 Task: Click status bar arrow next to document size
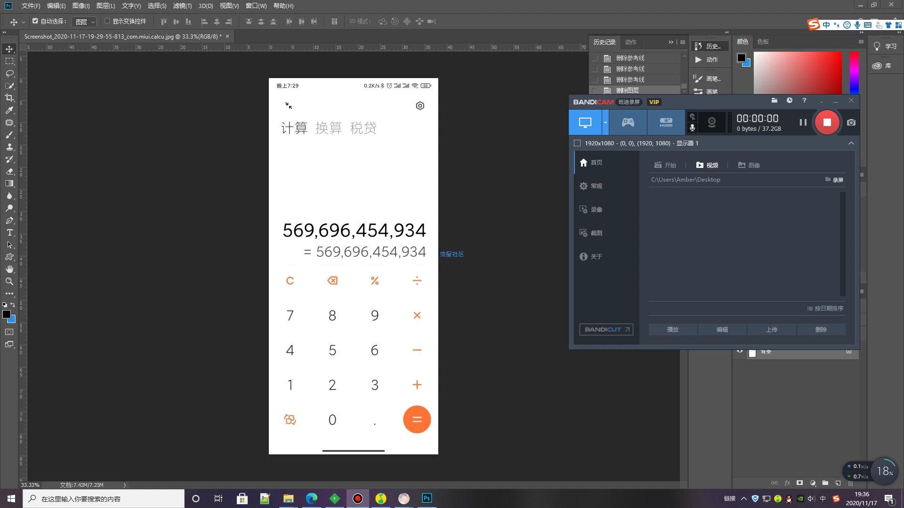click(125, 485)
